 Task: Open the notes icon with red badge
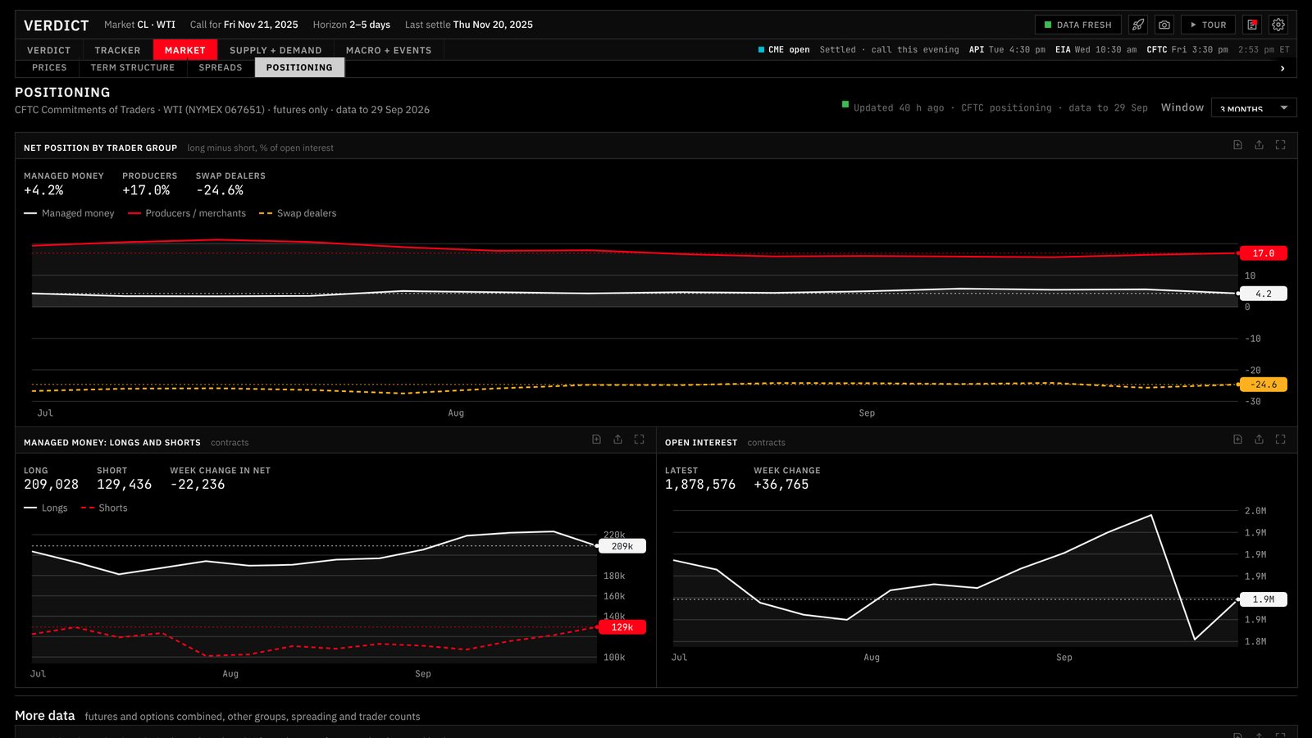1252,25
